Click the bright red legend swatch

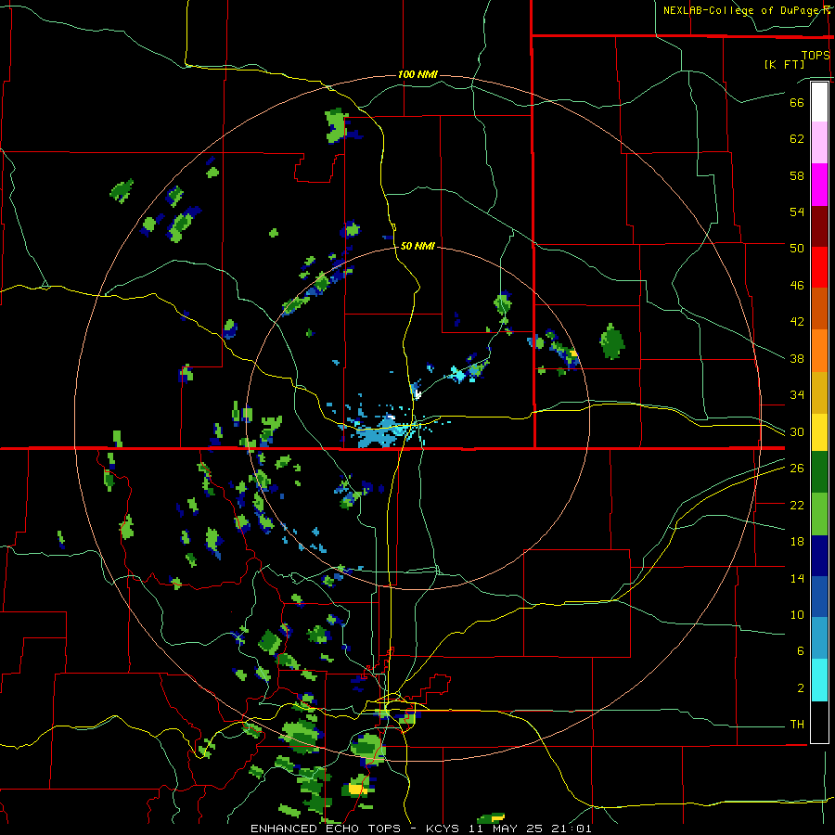point(819,267)
